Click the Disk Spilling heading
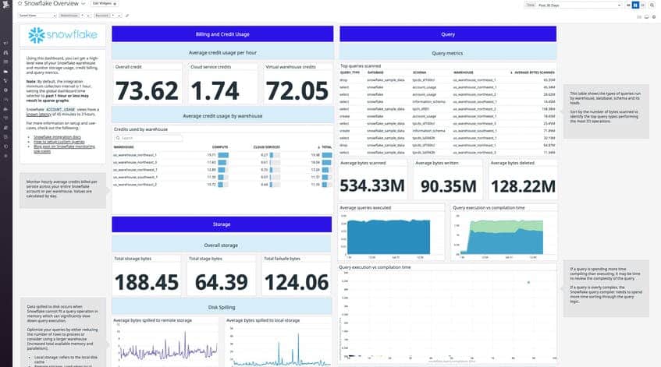 click(x=222, y=307)
